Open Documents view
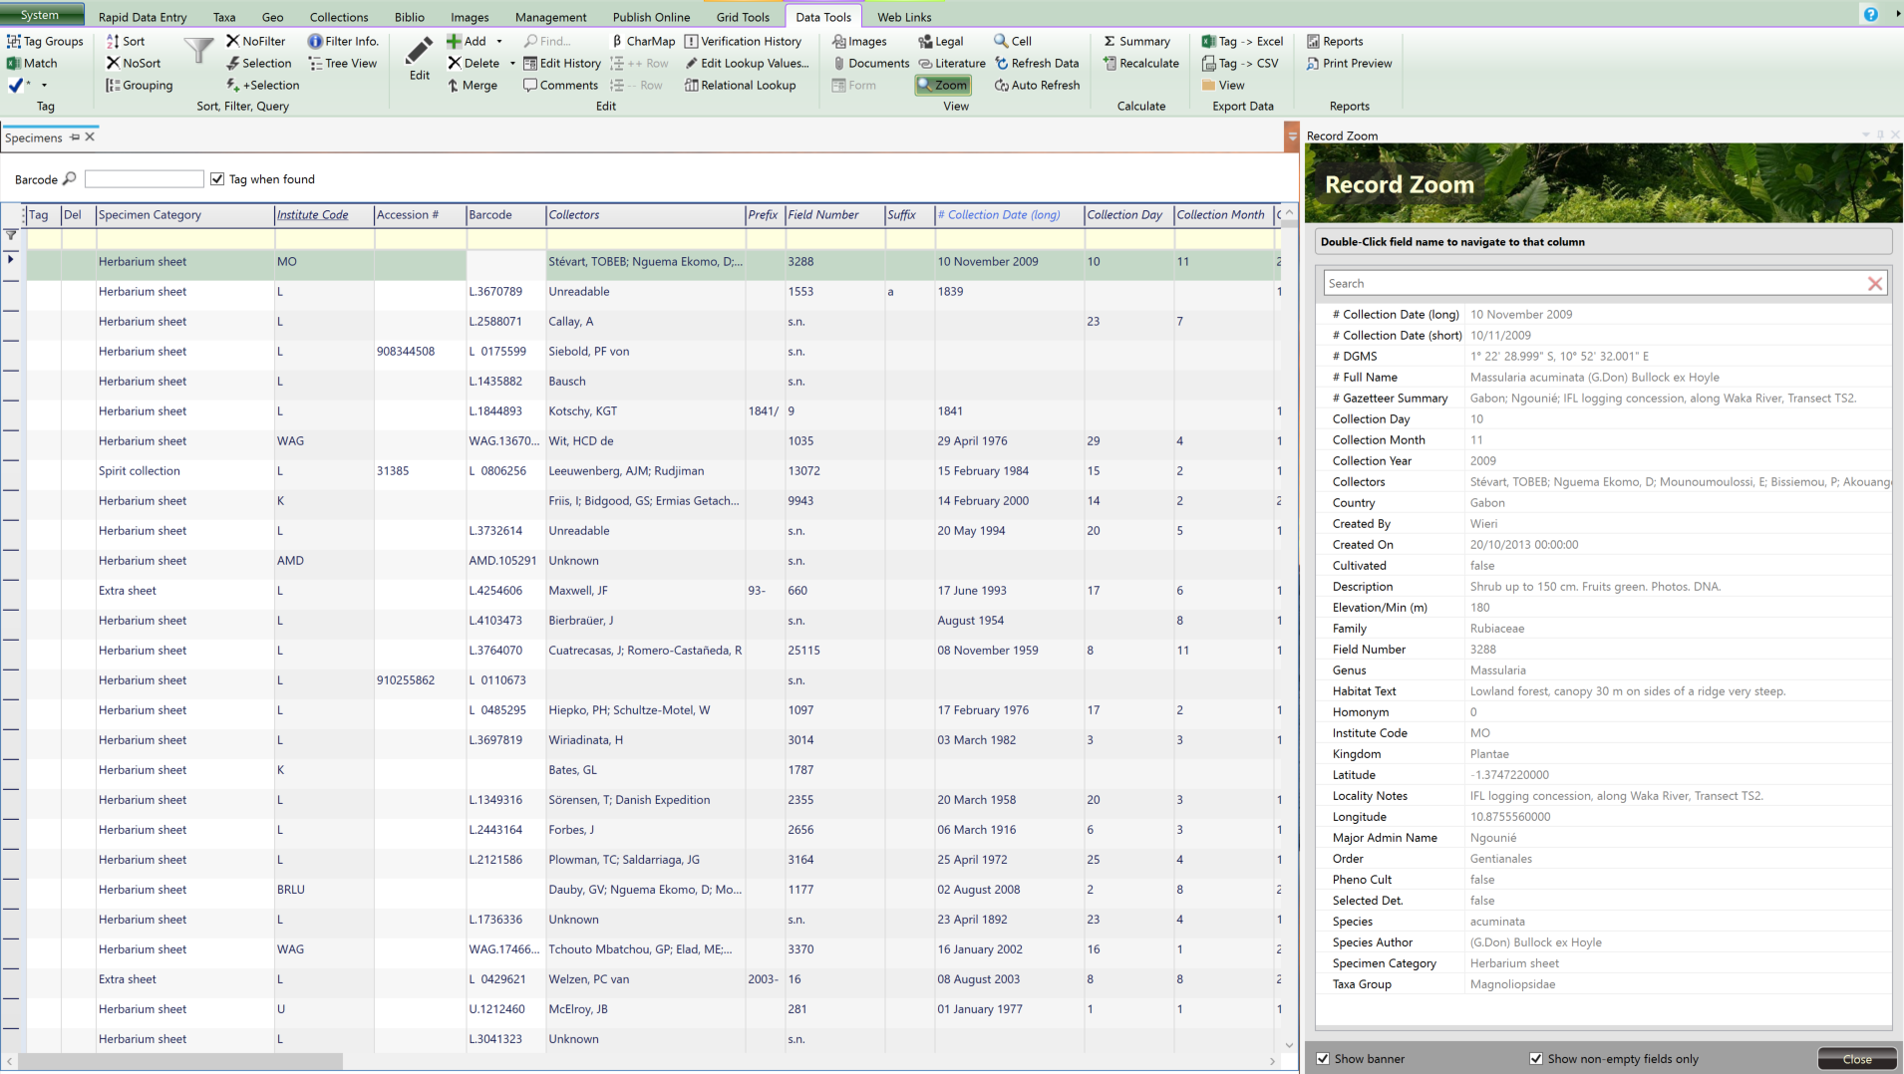This screenshot has width=1904, height=1074. [870, 63]
